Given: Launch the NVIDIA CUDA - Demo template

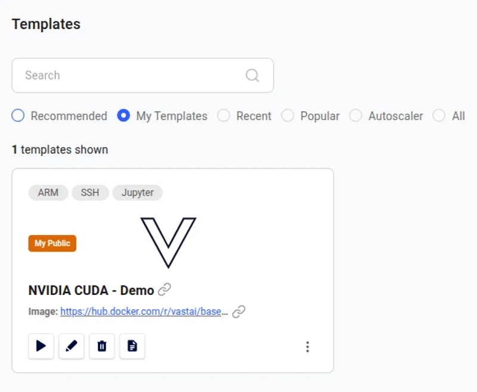Looking at the screenshot, I should 41,346.
